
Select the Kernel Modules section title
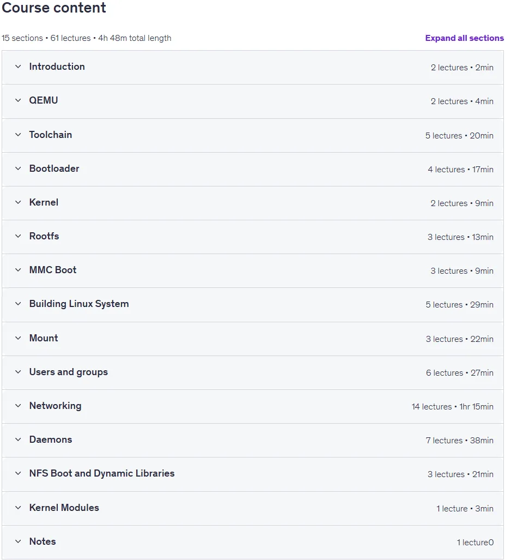pos(64,508)
